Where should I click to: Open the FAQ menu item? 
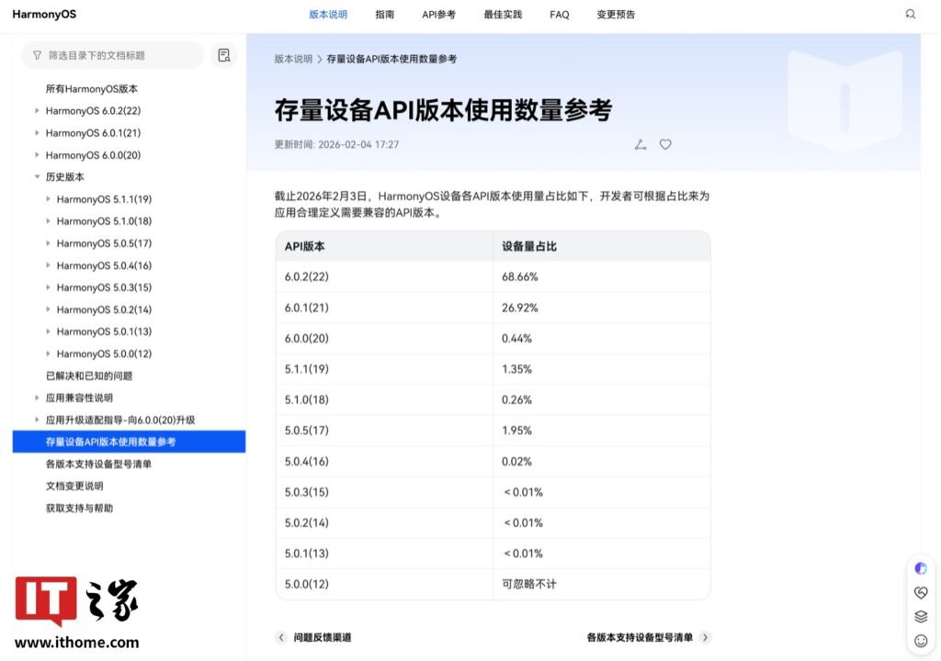pos(559,14)
